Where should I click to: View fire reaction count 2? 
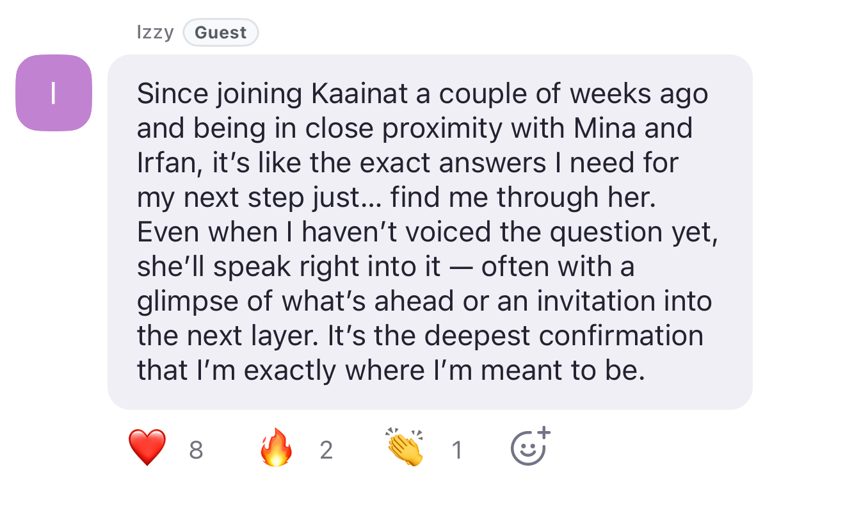coord(326,450)
